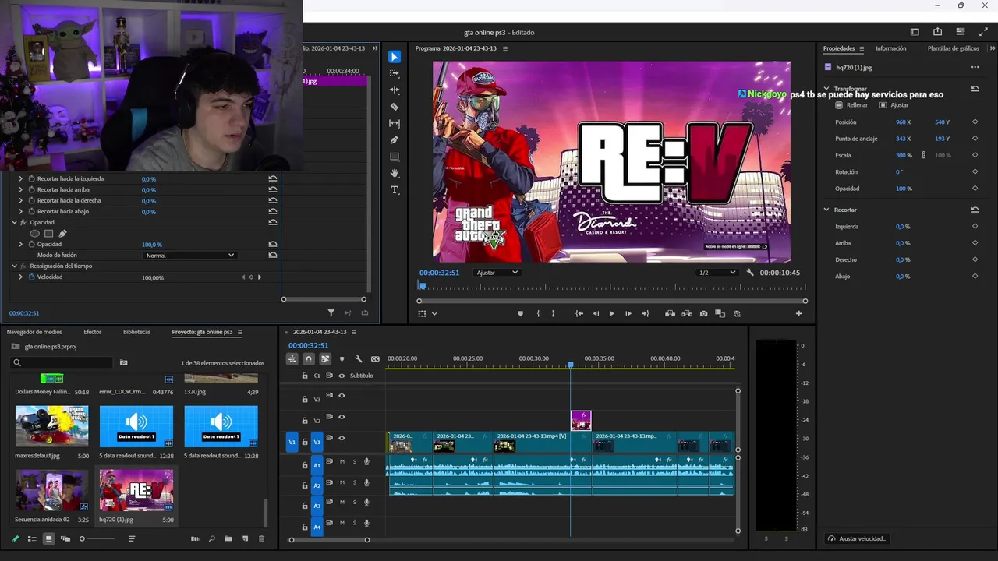Open Modo de fusión Normal dropdown

pyautogui.click(x=189, y=256)
